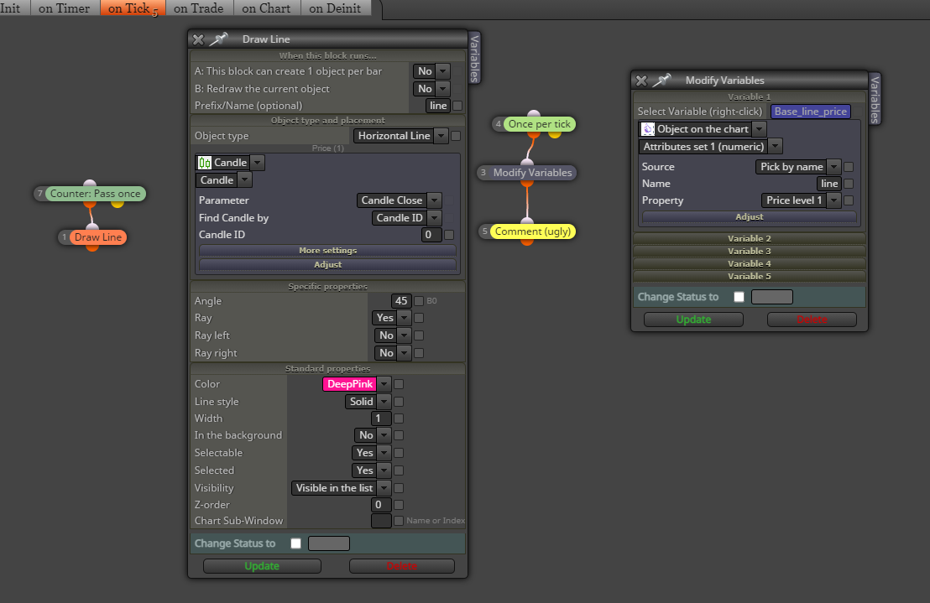Select the Draw Line block node
Viewport: 930px width, 603px height.
(98, 237)
